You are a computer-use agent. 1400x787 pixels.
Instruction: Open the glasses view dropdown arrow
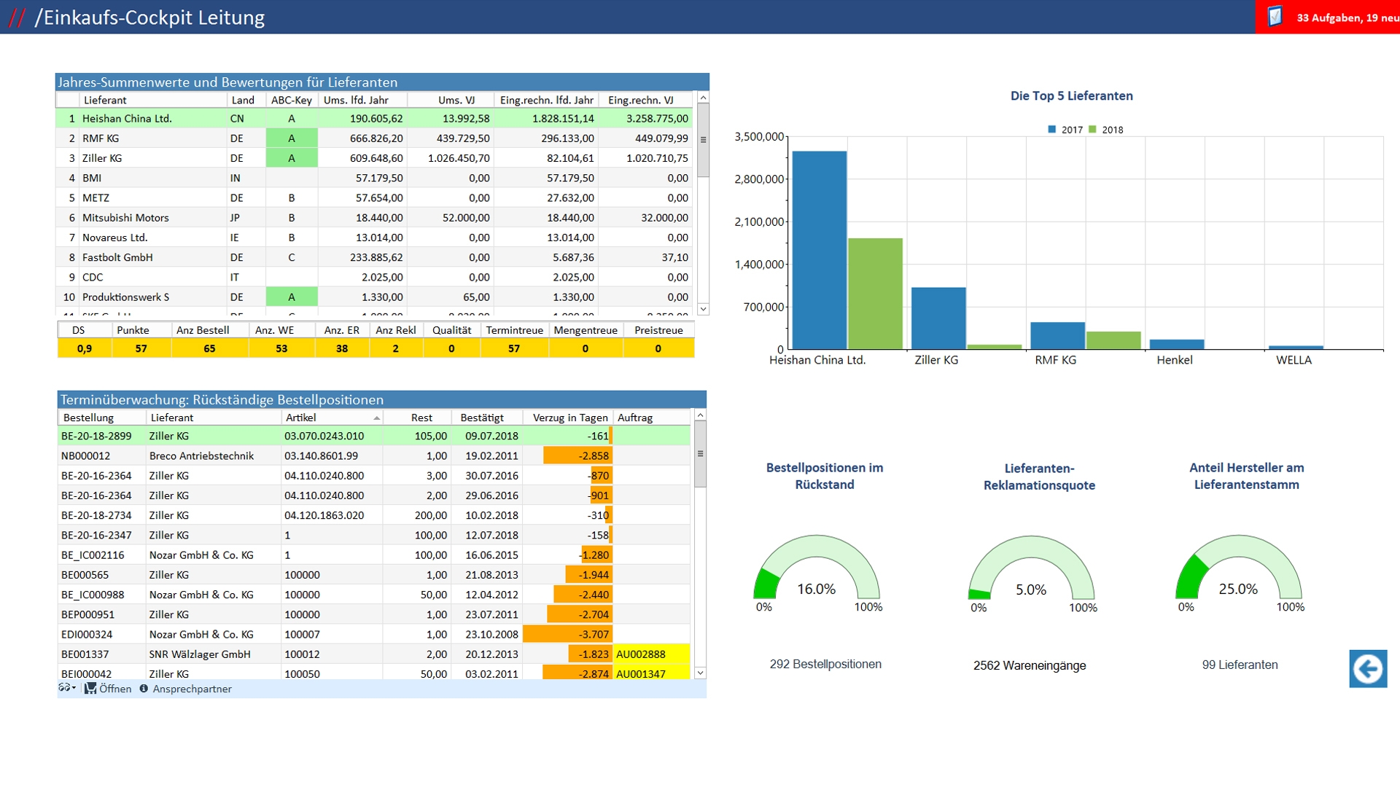74,688
